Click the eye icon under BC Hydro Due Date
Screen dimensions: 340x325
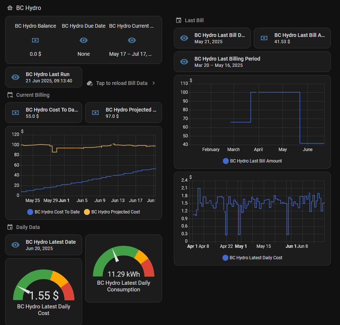tap(84, 40)
